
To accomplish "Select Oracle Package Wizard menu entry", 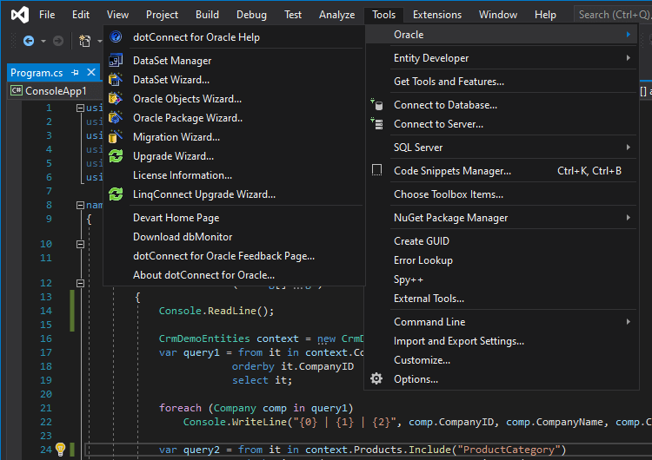I will 188,118.
